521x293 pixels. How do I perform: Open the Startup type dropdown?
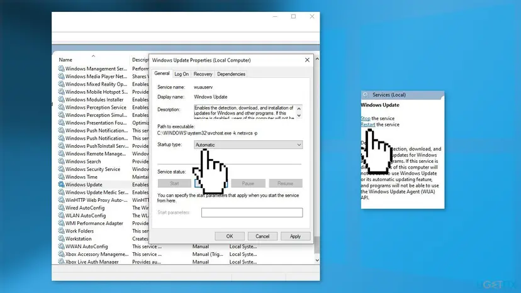click(248, 145)
